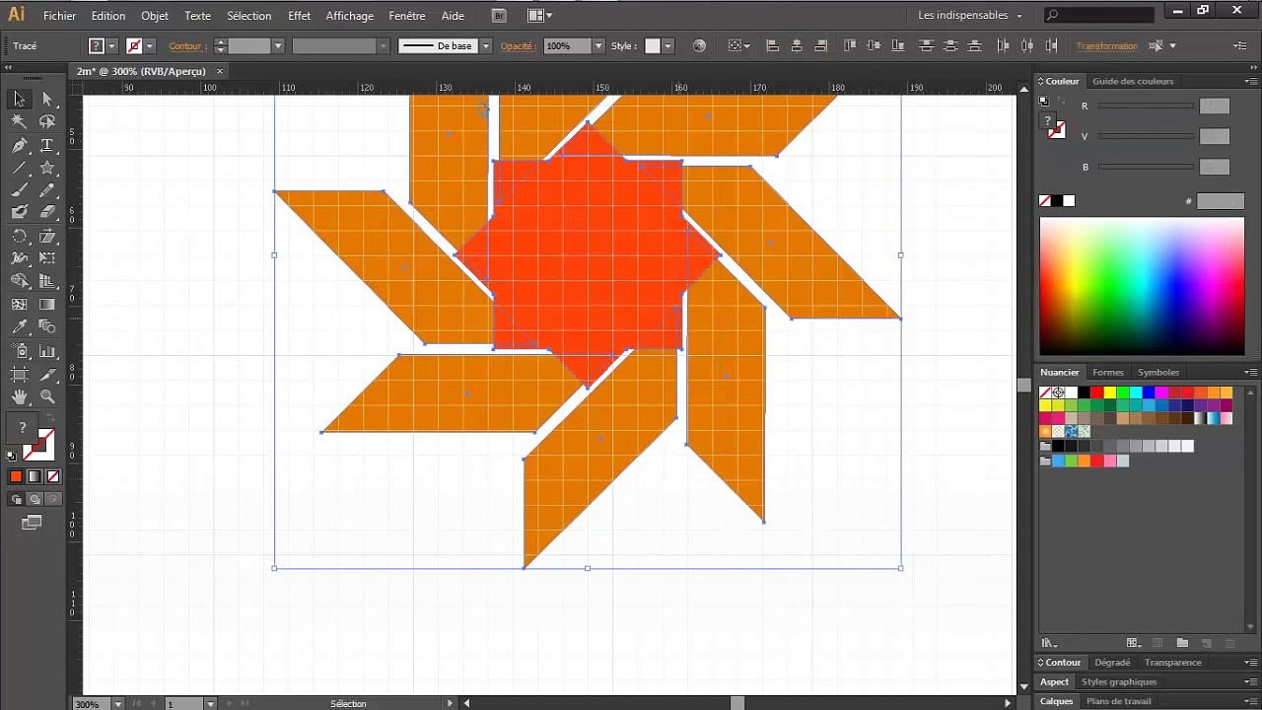Viewport: 1262px width, 710px height.
Task: Open the opacity 100% dropdown
Action: 598,45
